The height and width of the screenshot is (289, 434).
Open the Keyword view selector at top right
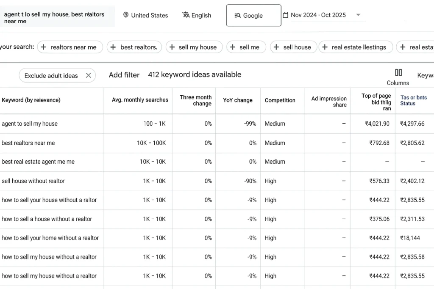425,75
